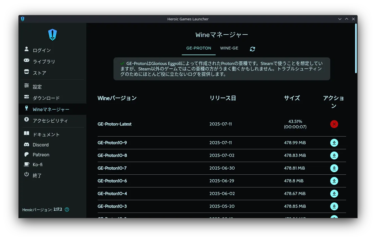Download GE-Proton10-6
The height and width of the screenshot is (240, 376).
click(334, 181)
